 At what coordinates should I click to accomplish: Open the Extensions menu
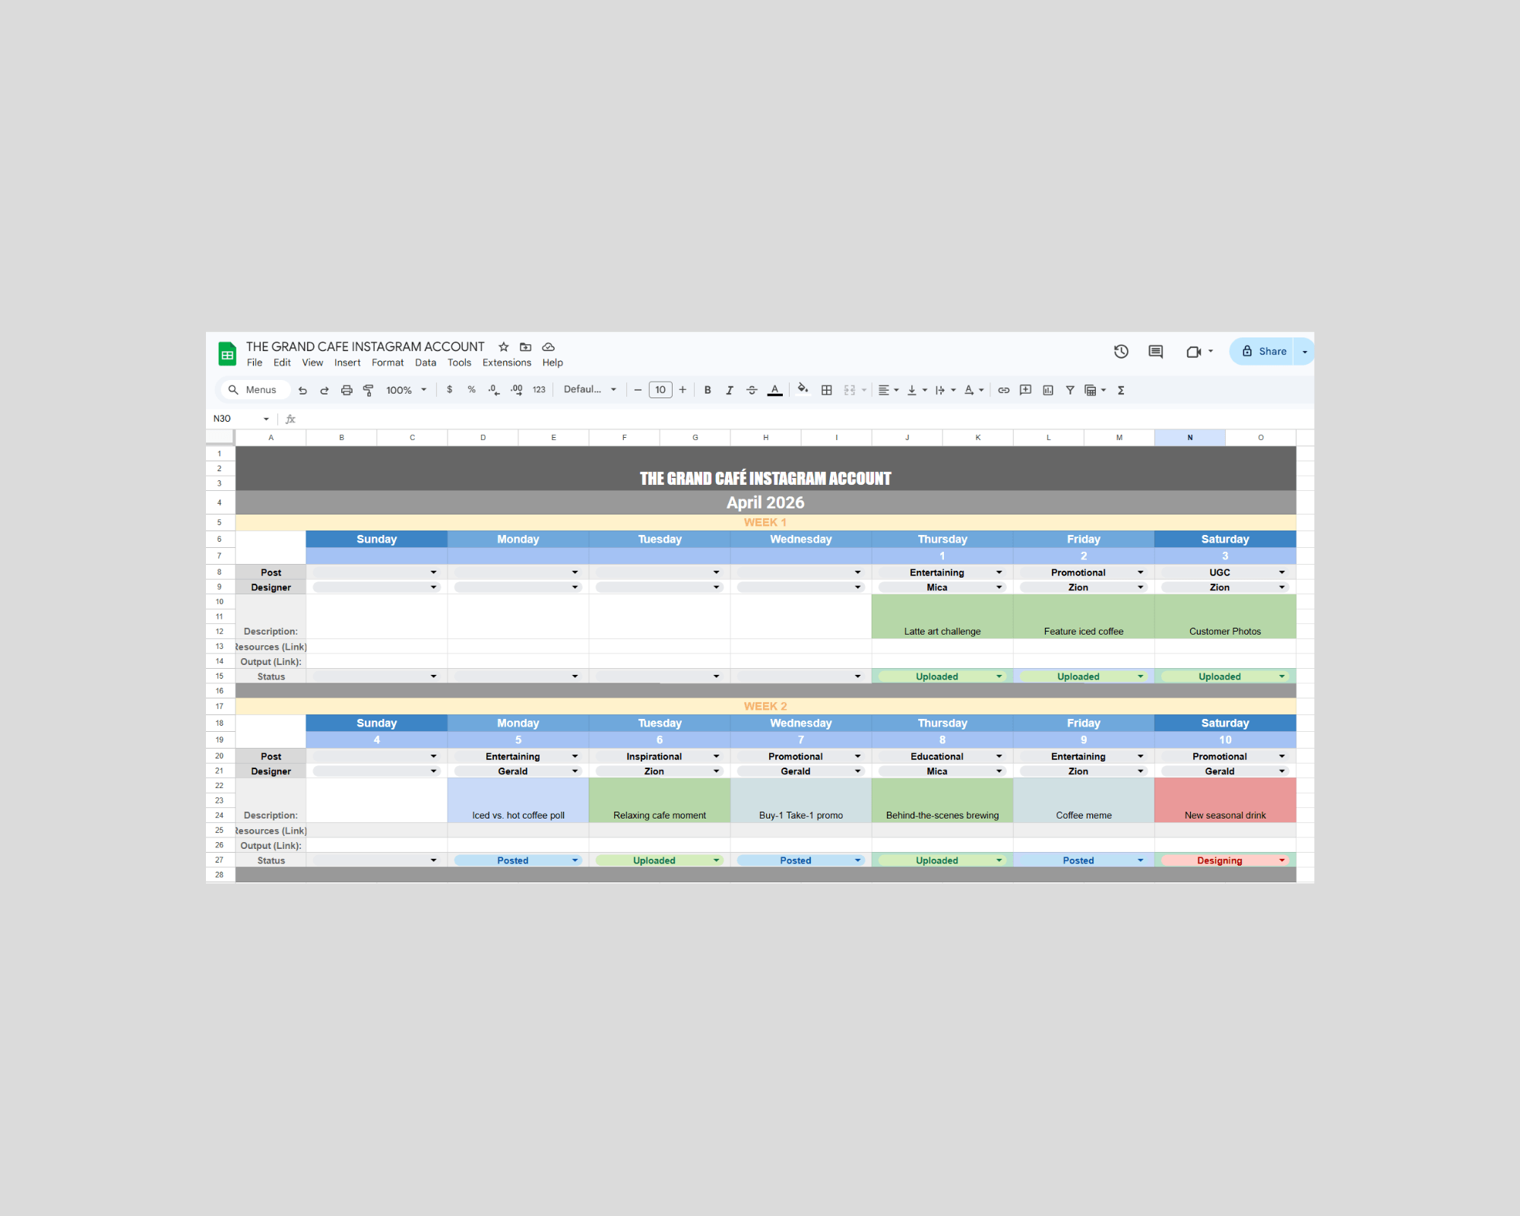click(506, 363)
